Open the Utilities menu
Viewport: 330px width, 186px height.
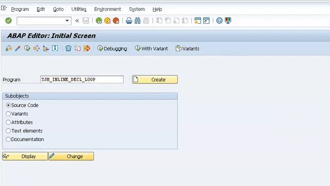(79, 9)
